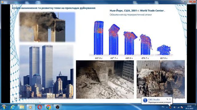
Task: Click the collapsed model labeled 465.0 s
Action: (x=163, y=50)
